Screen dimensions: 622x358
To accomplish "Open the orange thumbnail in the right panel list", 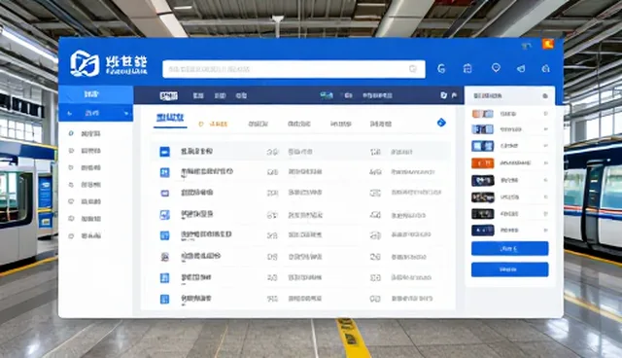I will coord(482,163).
